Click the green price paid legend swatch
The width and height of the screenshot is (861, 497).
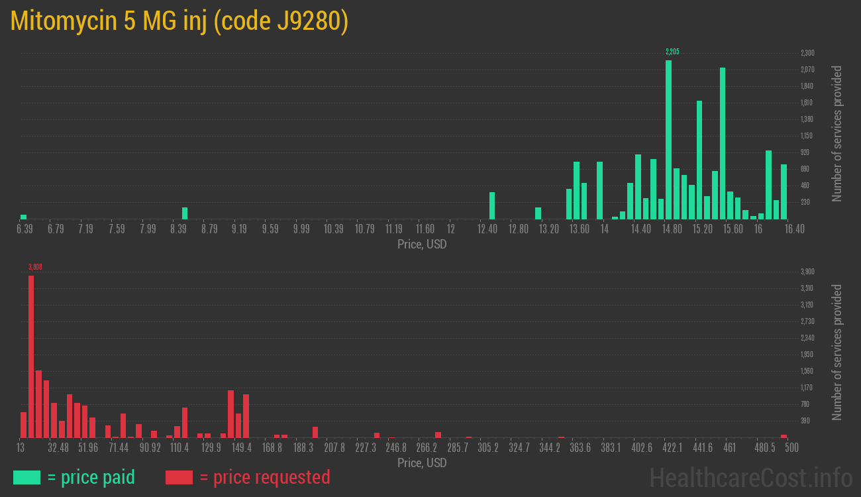coord(26,477)
